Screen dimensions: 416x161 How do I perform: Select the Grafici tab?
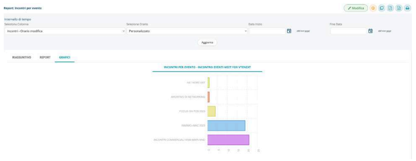[65, 57]
